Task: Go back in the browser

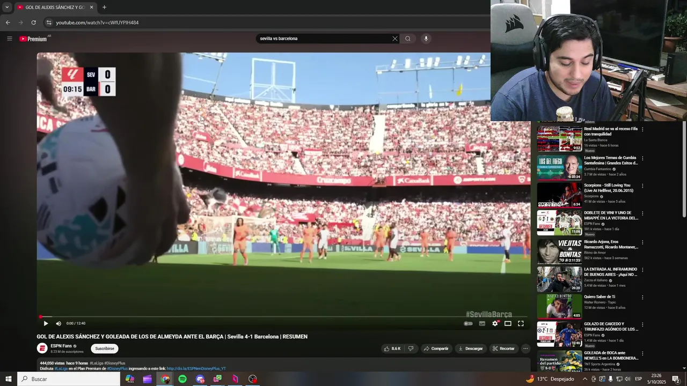Action: tap(8, 23)
